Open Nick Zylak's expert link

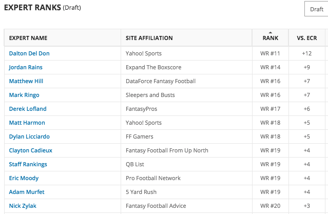click(23, 206)
